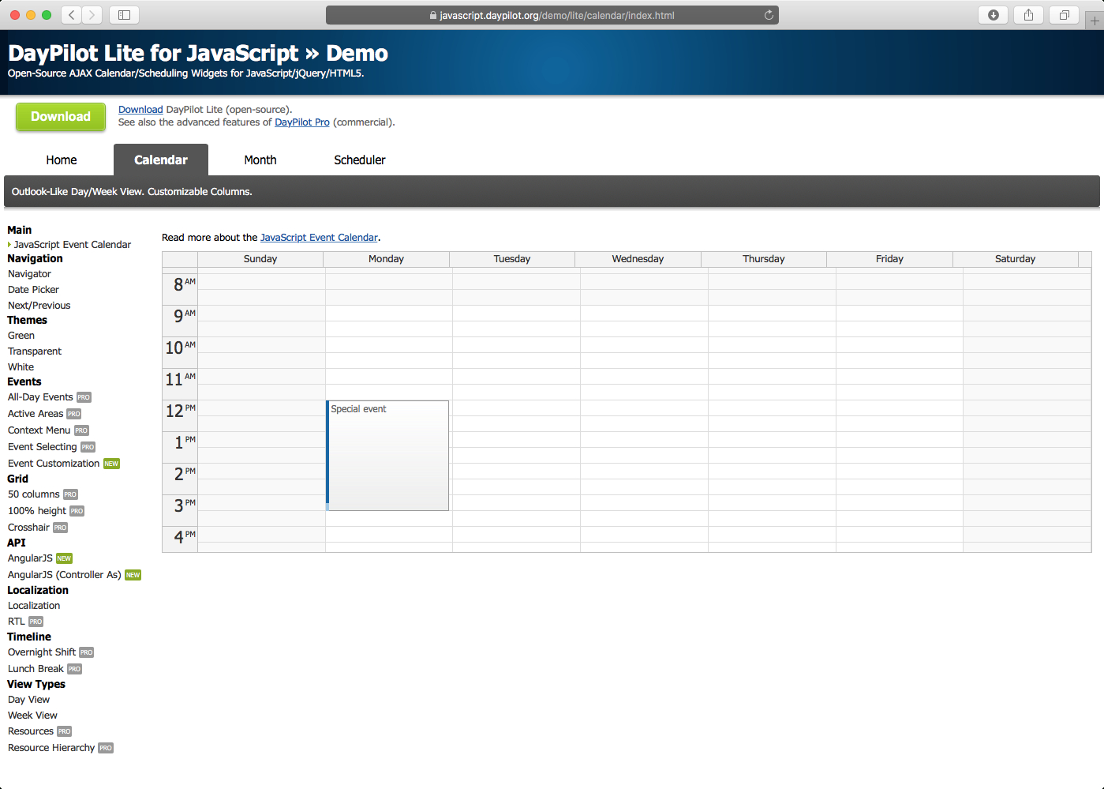1104x789 pixels.
Task: Click the green Download button
Action: pos(61,117)
